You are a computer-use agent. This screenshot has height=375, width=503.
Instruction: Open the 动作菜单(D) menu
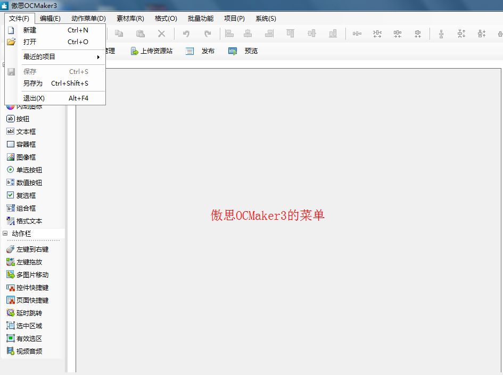[88, 19]
